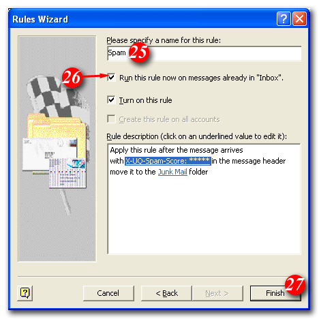
Task: Check Create this rule on all accounts
Action: coord(111,119)
